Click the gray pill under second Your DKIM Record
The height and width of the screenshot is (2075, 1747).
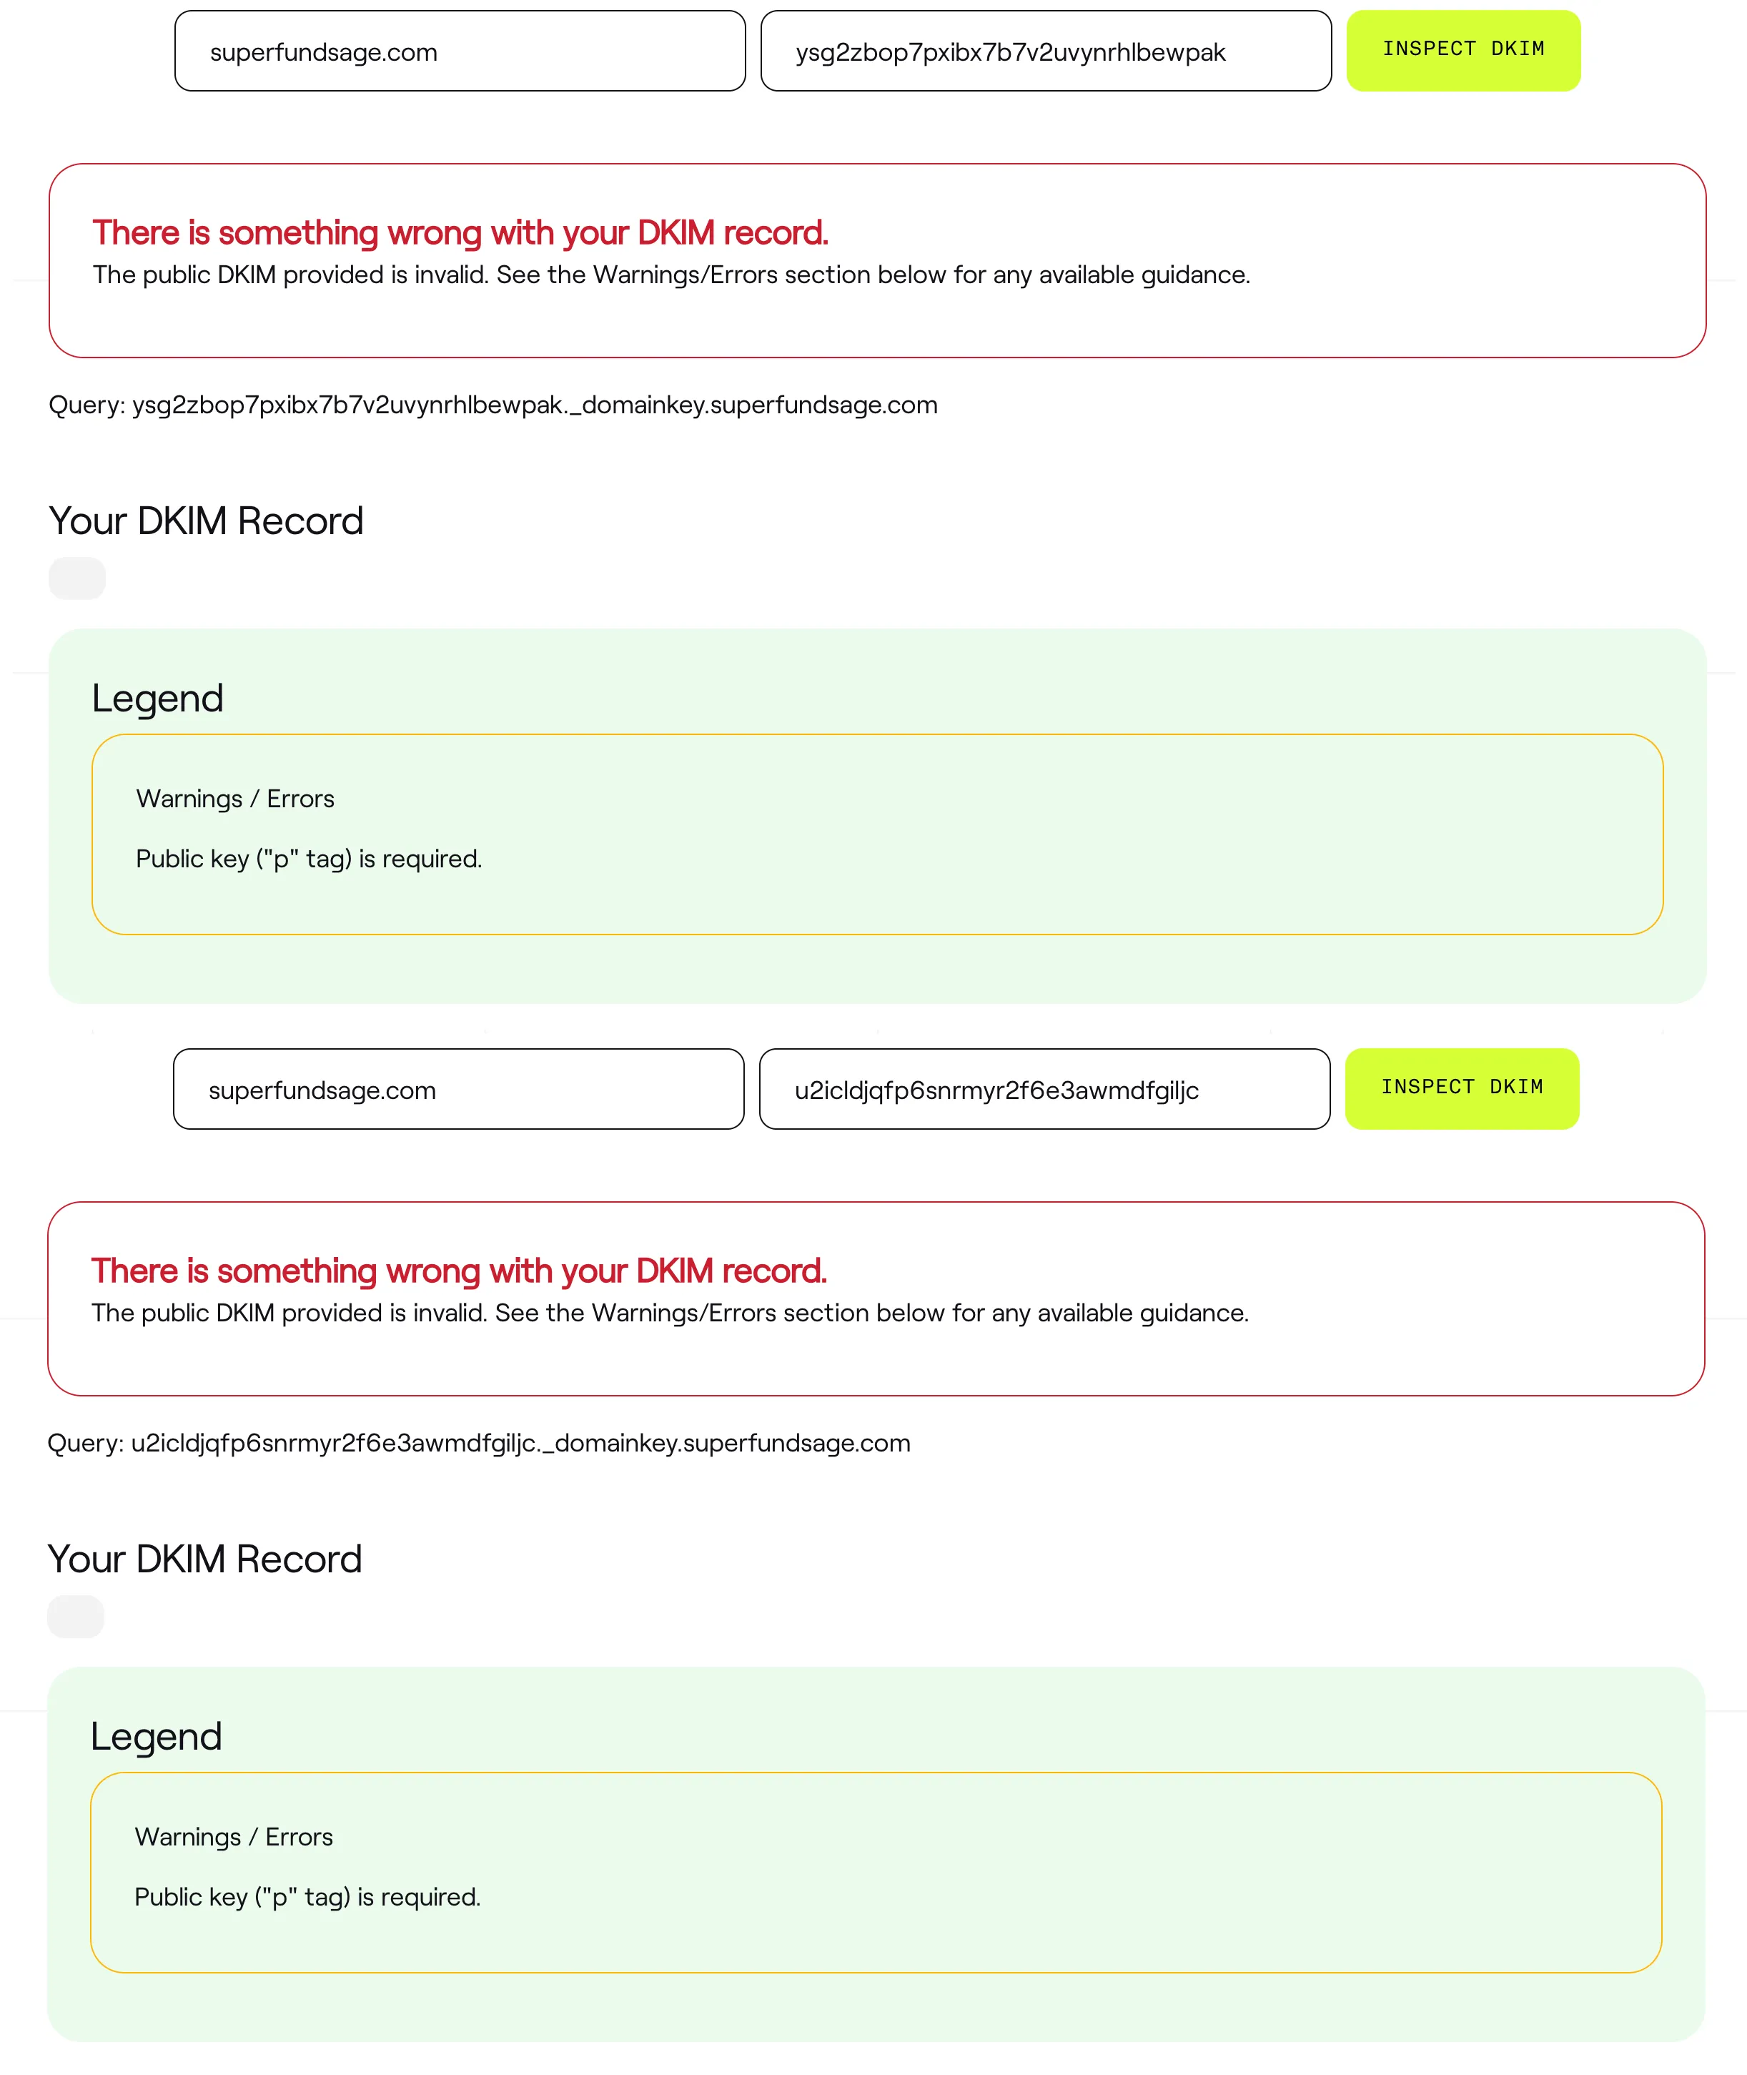click(x=75, y=1617)
